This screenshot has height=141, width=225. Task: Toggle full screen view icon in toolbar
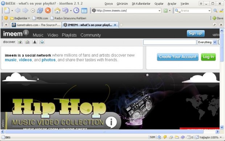[x=84, y=11]
